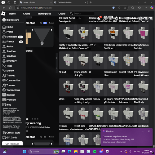Screen dimensions: 155x155
Task: Show hidden taskbar tray icons chevron
Action: [x=121, y=152]
